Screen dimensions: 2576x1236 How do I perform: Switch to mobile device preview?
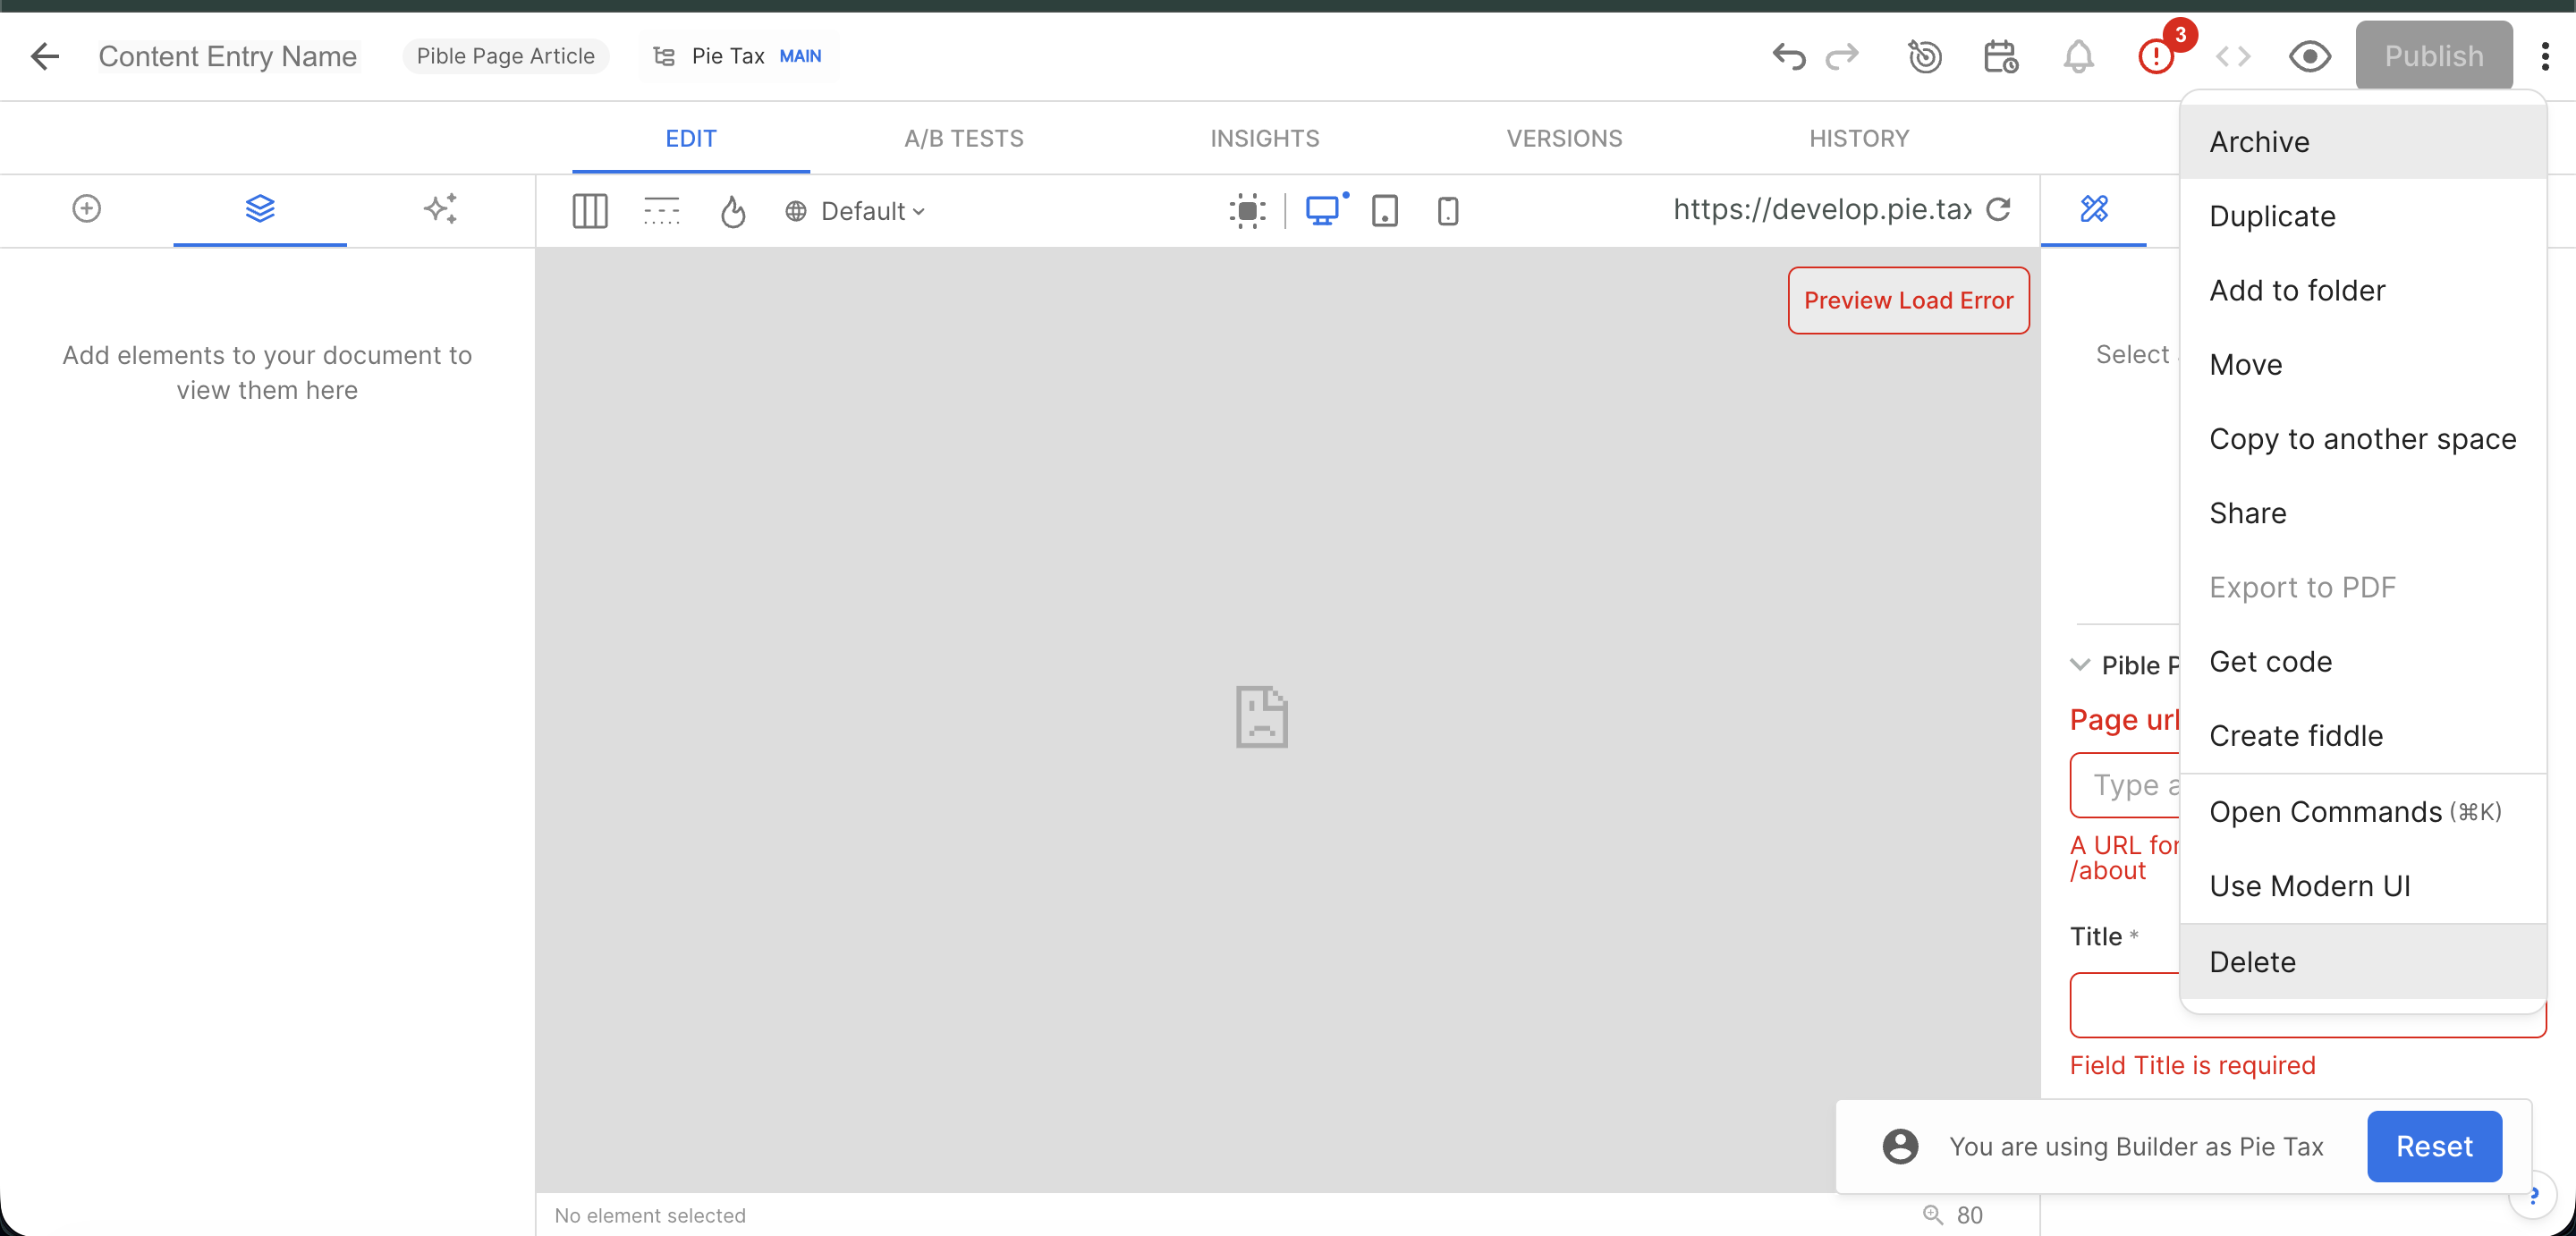pyautogui.click(x=1447, y=211)
